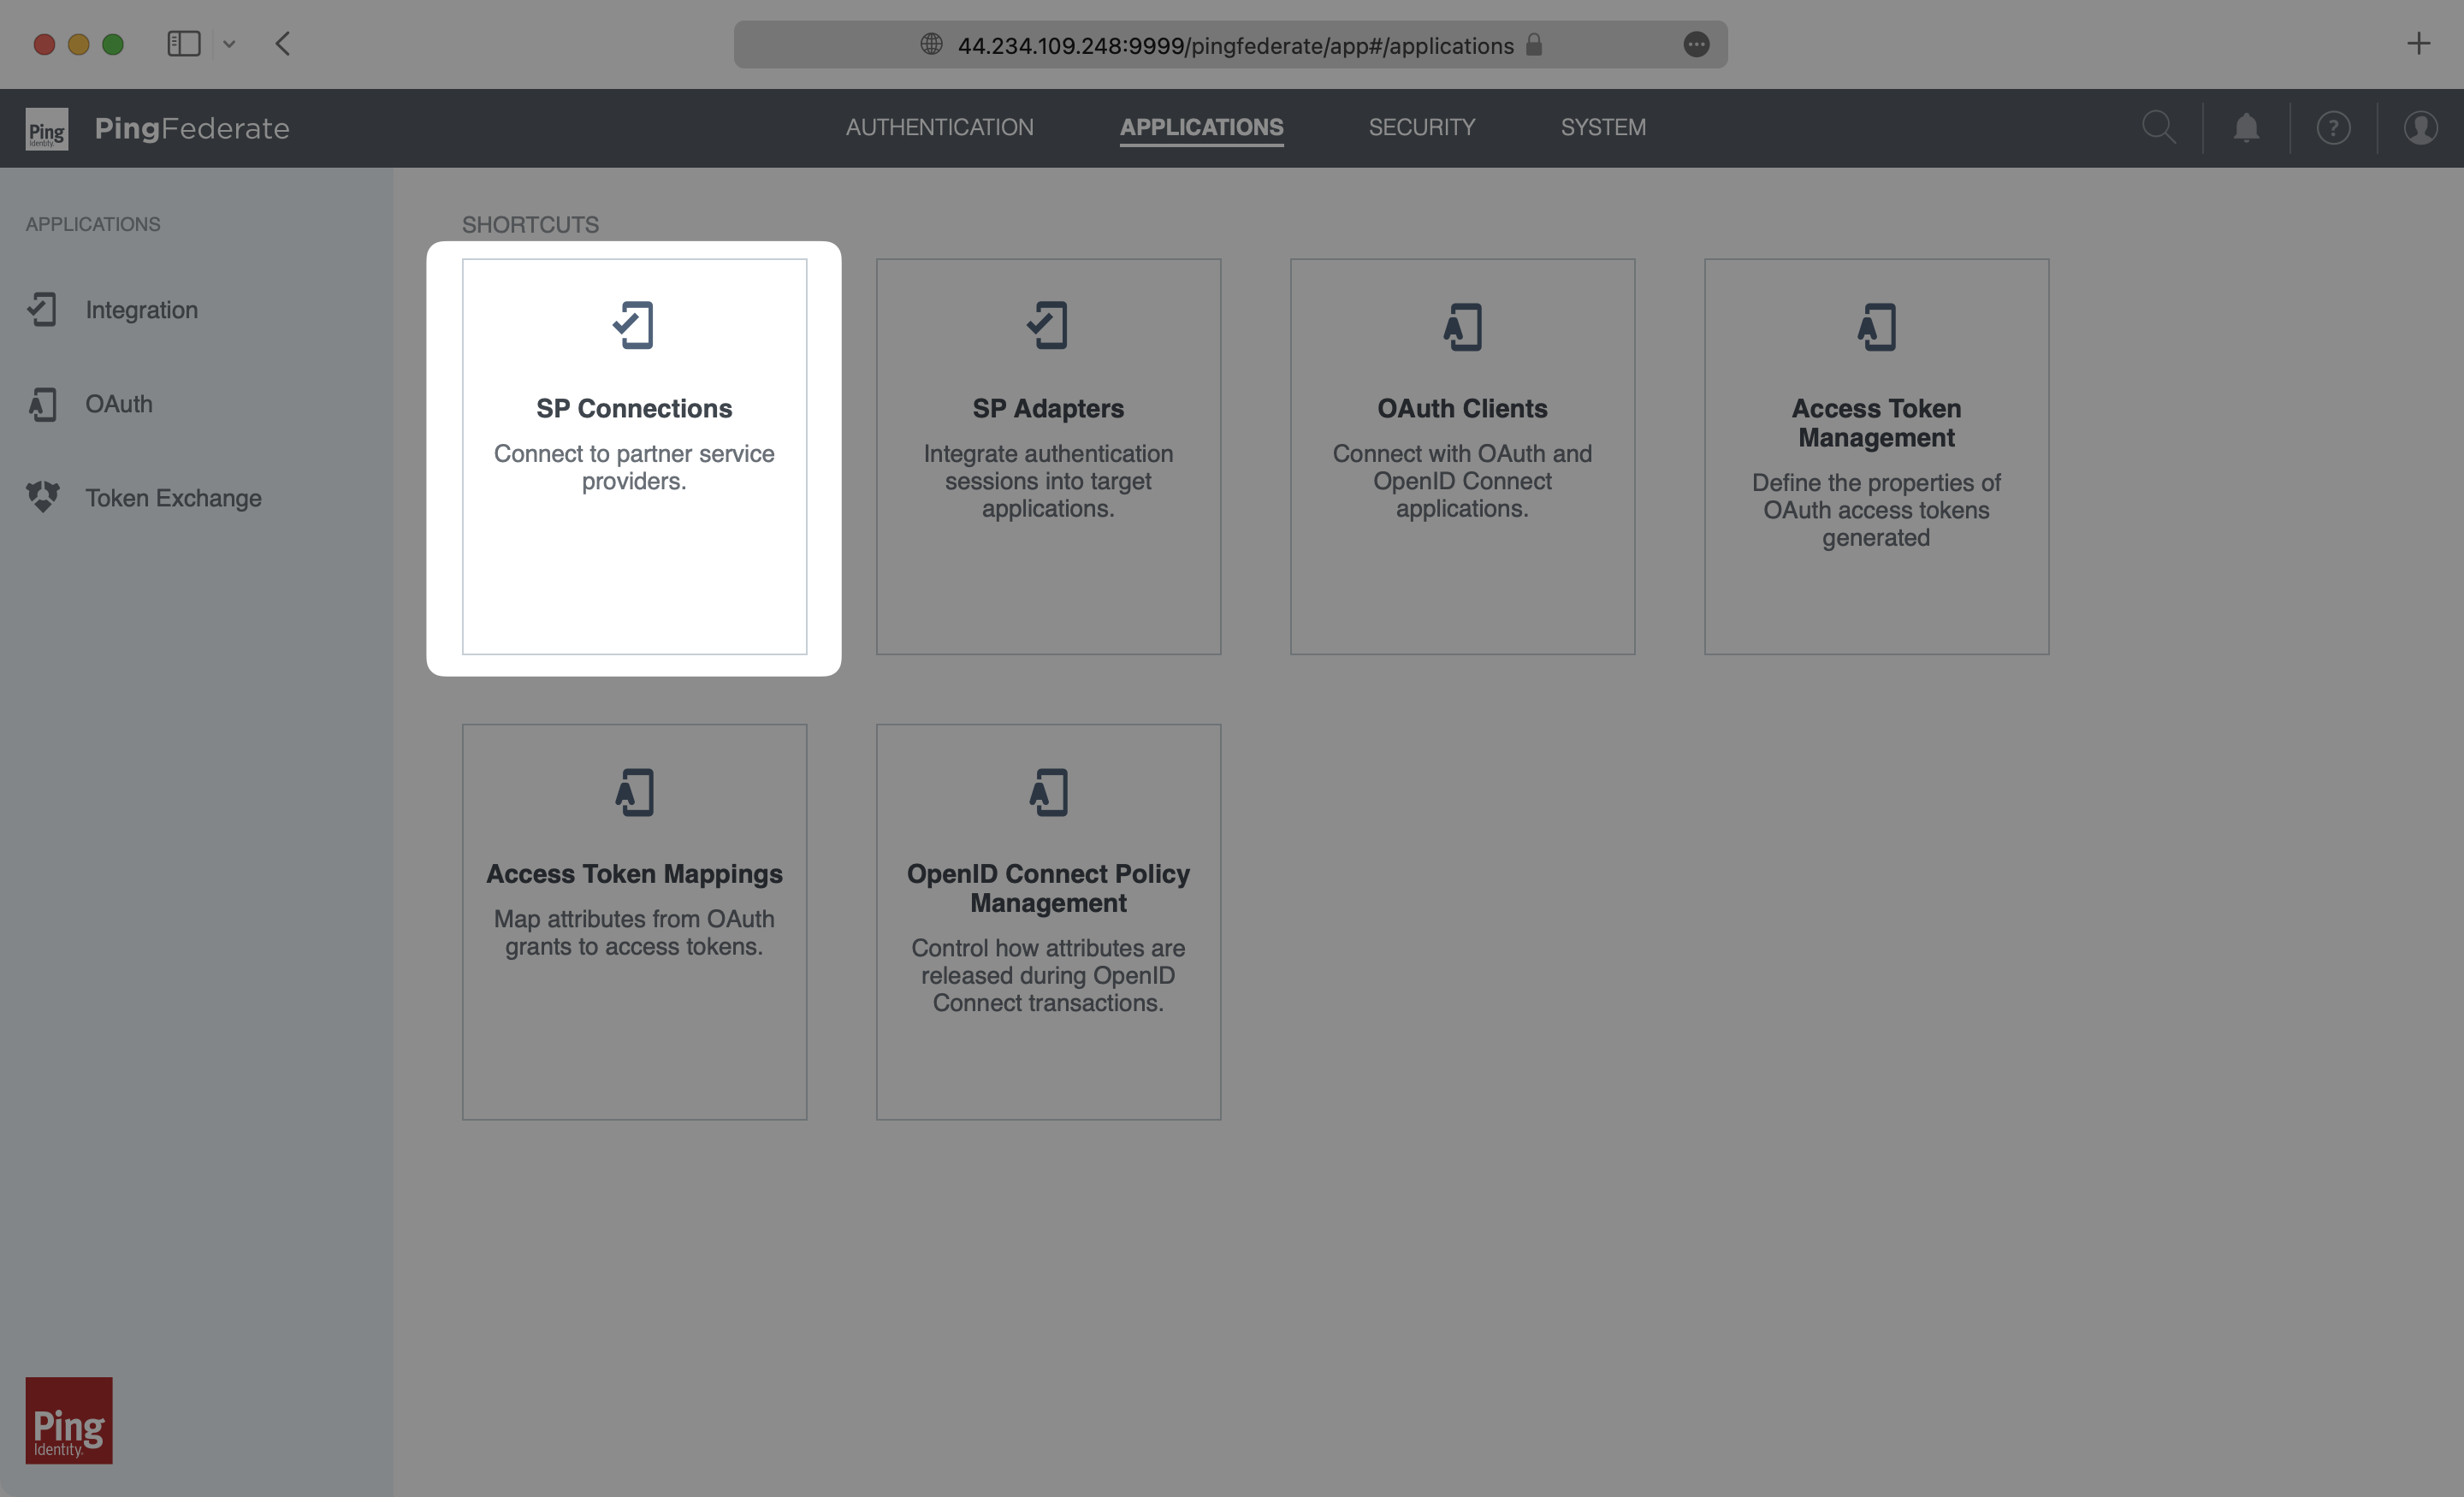Select the Integration sidebar icon

pyautogui.click(x=41, y=310)
